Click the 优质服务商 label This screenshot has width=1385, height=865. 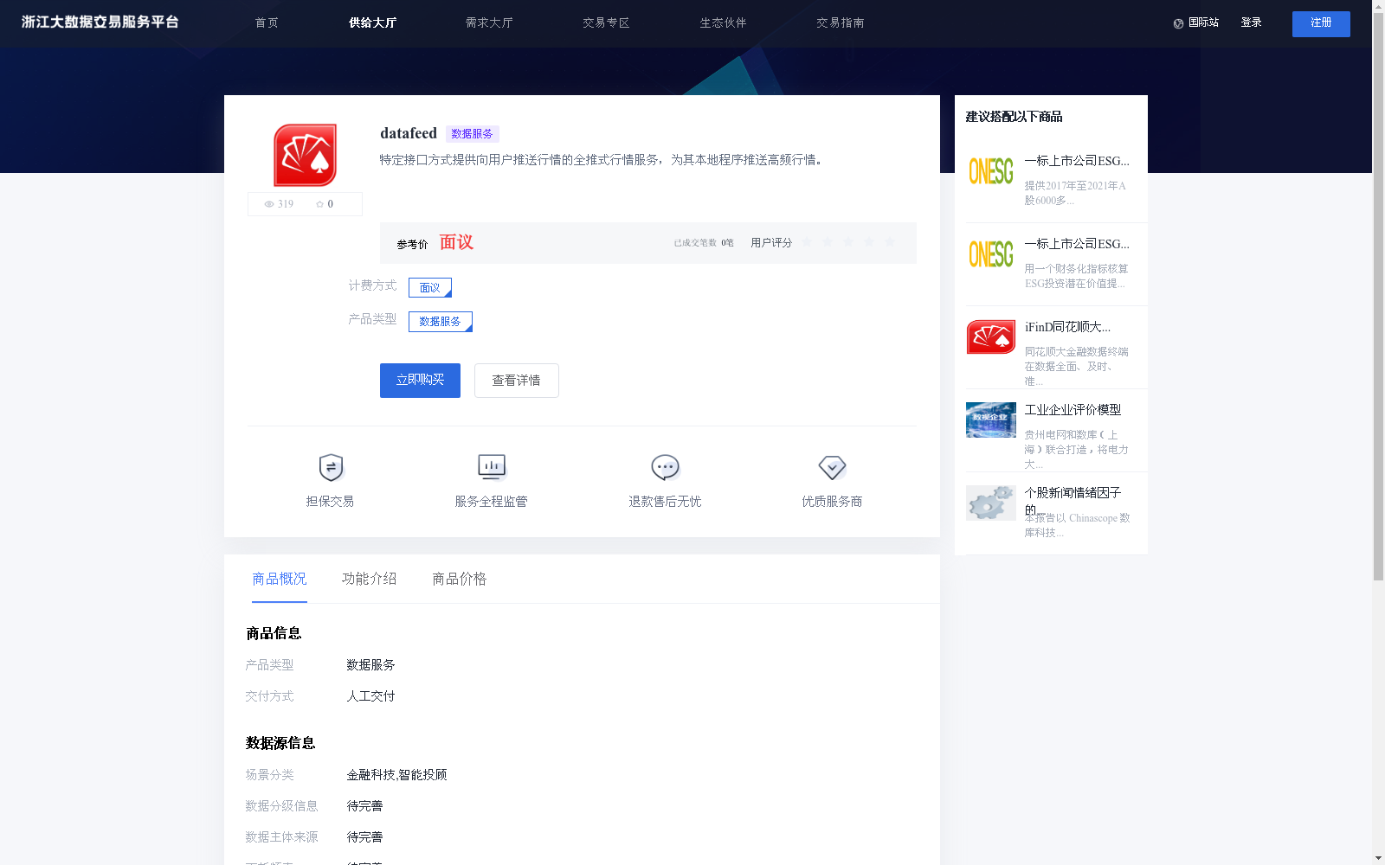click(x=832, y=502)
